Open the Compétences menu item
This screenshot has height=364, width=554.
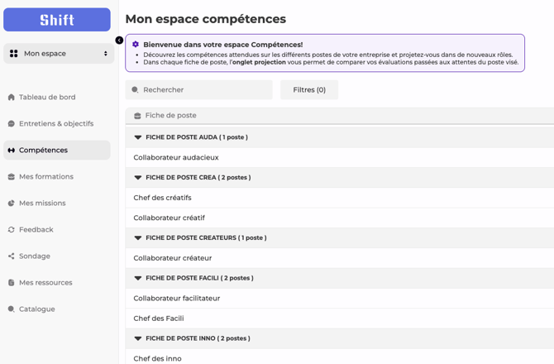point(43,151)
